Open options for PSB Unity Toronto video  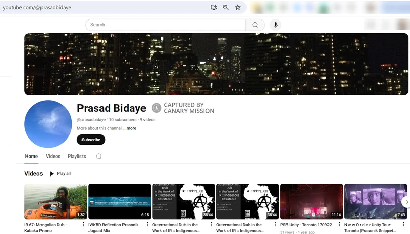click(339, 224)
